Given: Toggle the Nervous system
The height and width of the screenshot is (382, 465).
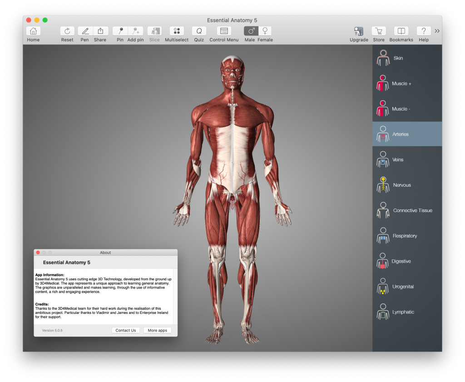Looking at the screenshot, I should [407, 185].
